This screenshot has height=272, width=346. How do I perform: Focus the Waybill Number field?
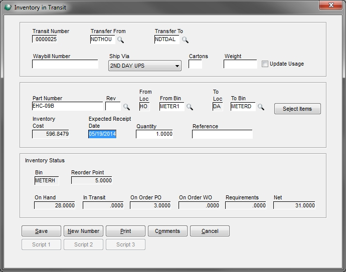[x=65, y=64]
